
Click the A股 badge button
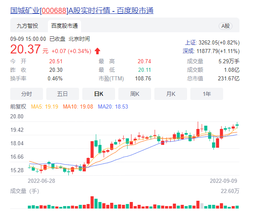tap(226, 26)
